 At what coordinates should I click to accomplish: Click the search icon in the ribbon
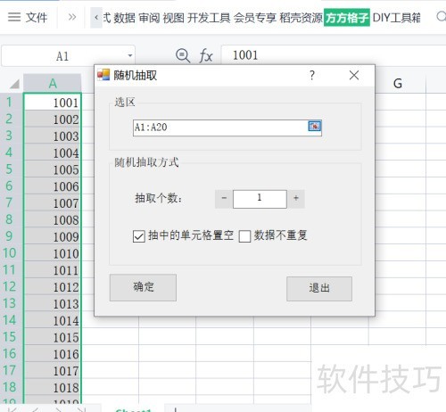coord(442,17)
